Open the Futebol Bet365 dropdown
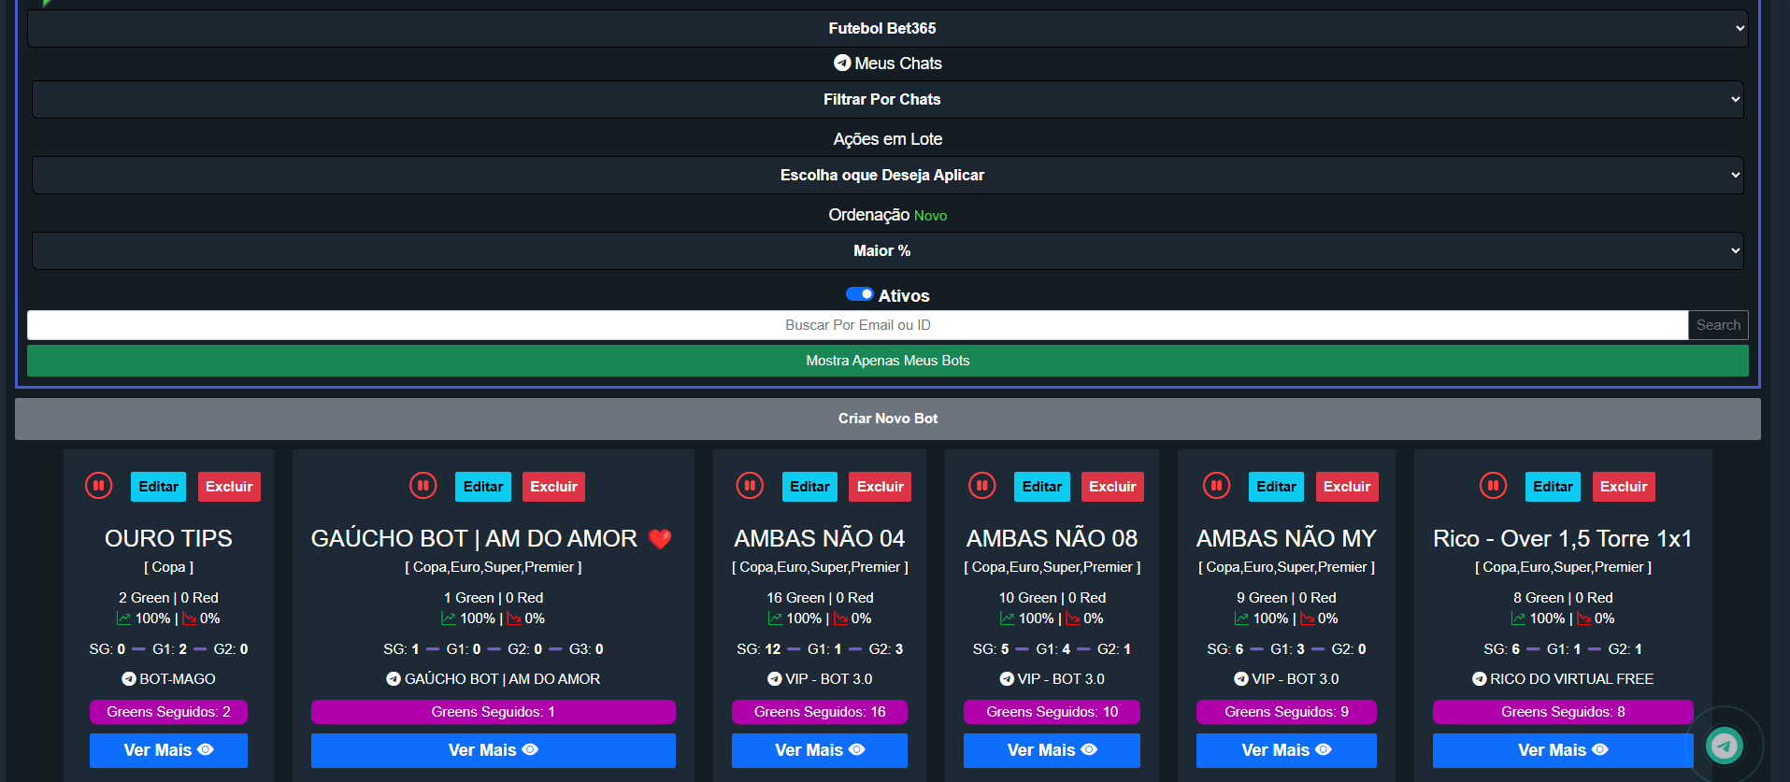The width and height of the screenshot is (1790, 782). pyautogui.click(x=888, y=28)
